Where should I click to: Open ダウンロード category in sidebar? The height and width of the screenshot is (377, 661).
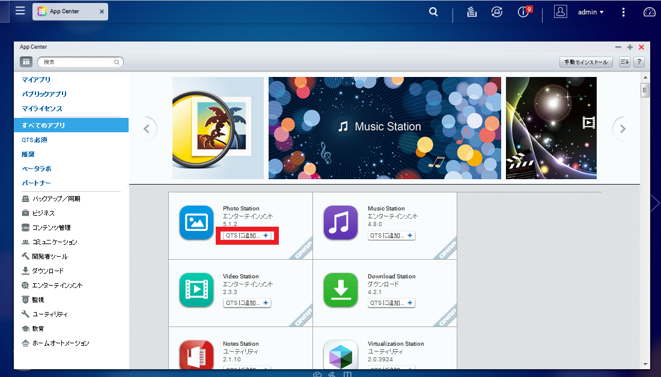(43, 271)
